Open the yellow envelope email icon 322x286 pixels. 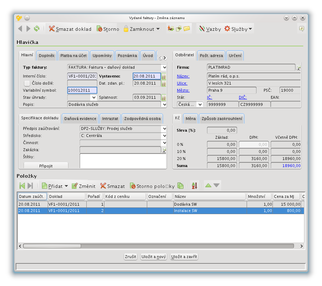187,29
